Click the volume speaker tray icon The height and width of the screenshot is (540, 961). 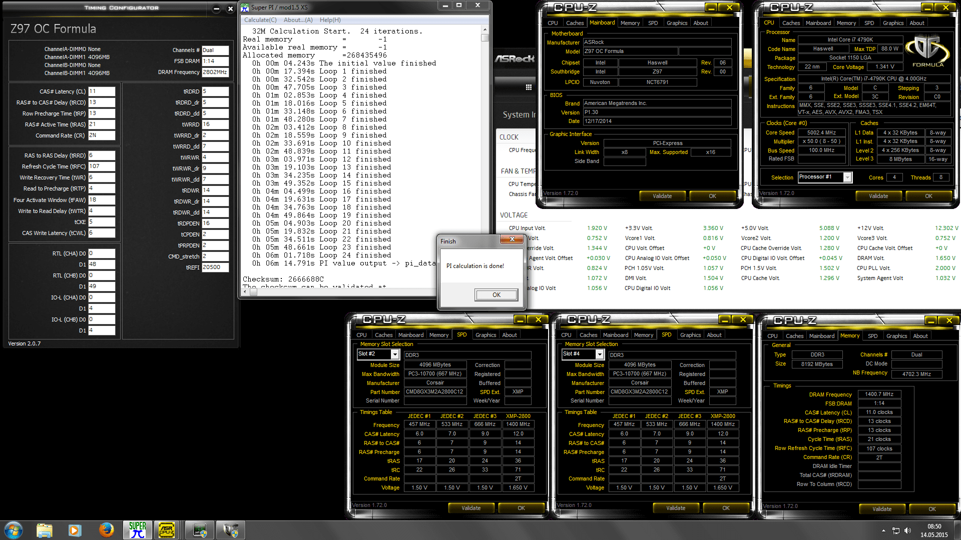click(908, 530)
